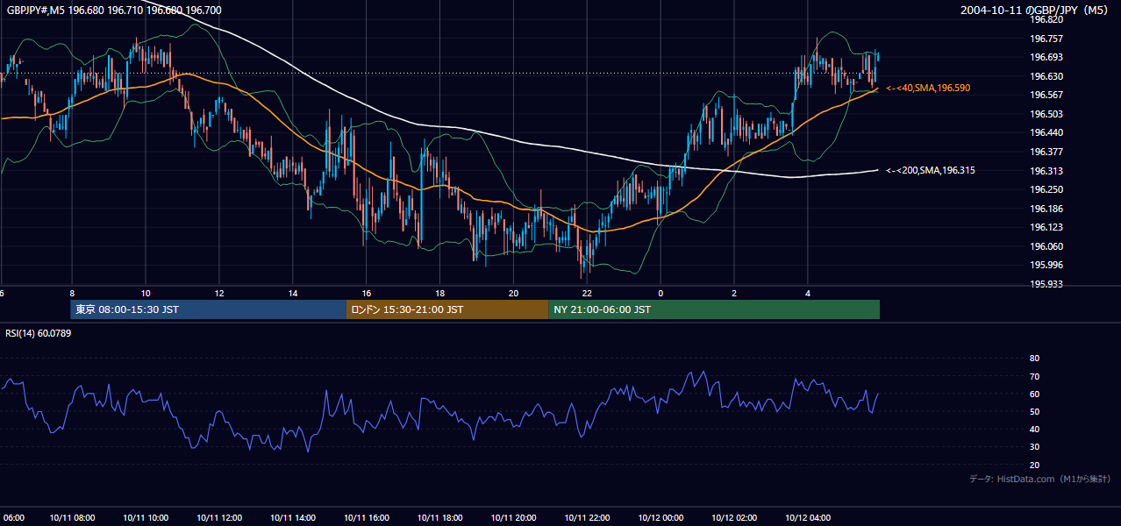Click the 196.123 price axis label
This screenshot has width=1121, height=526.
[x=1046, y=227]
